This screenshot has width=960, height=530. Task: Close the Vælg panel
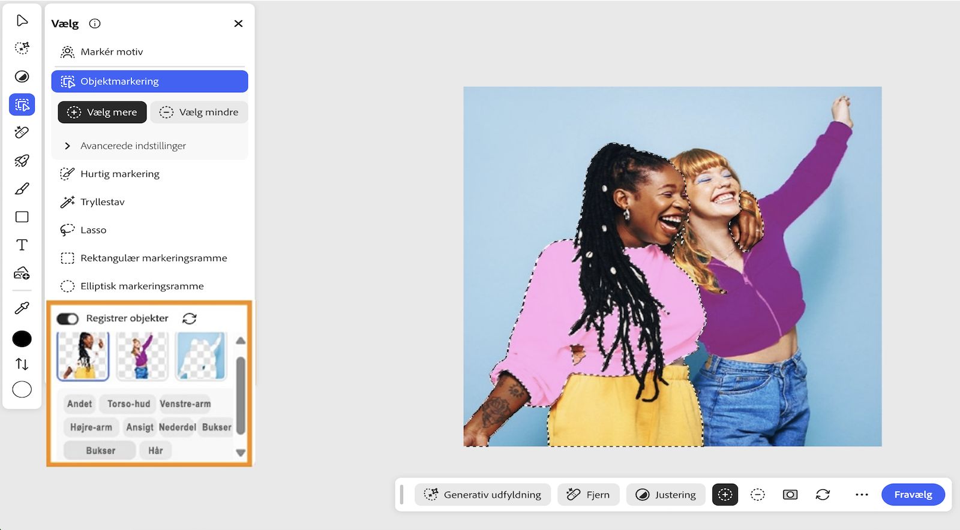[x=238, y=23]
